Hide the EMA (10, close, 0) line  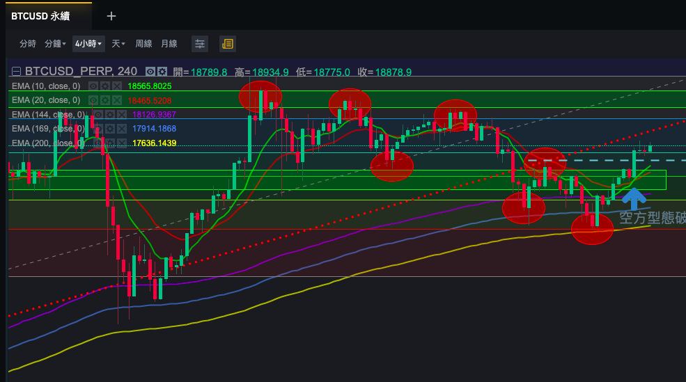click(93, 86)
